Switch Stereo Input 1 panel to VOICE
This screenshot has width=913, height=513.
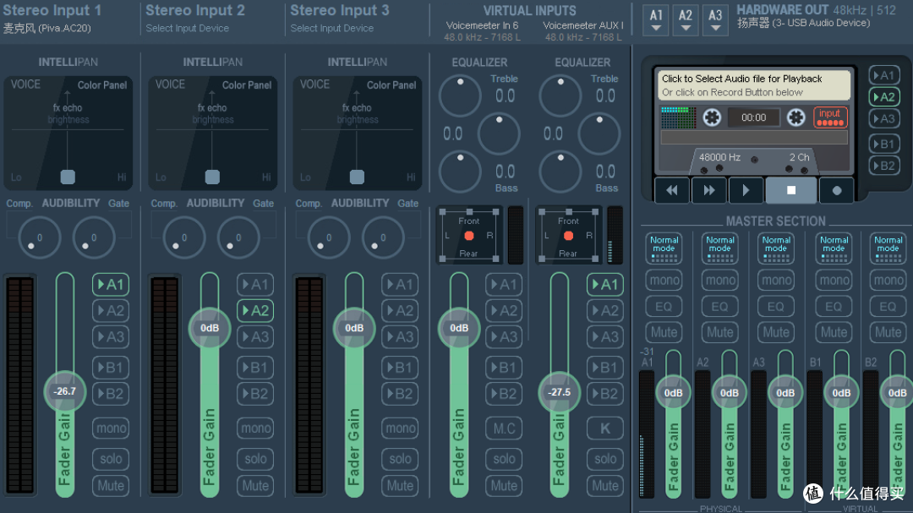pyautogui.click(x=25, y=85)
